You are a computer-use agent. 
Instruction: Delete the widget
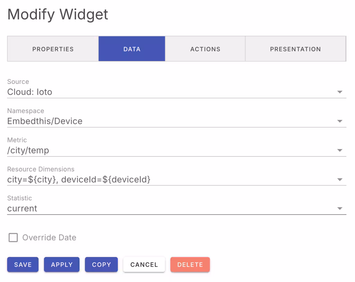(x=190, y=265)
